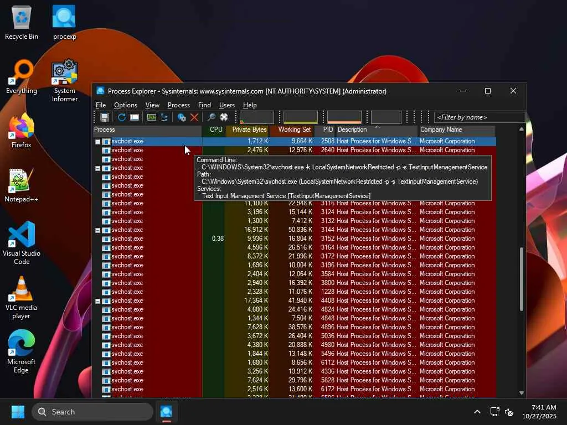567x425 pixels.
Task: Show the lower pane toolbar icon
Action: (x=135, y=117)
